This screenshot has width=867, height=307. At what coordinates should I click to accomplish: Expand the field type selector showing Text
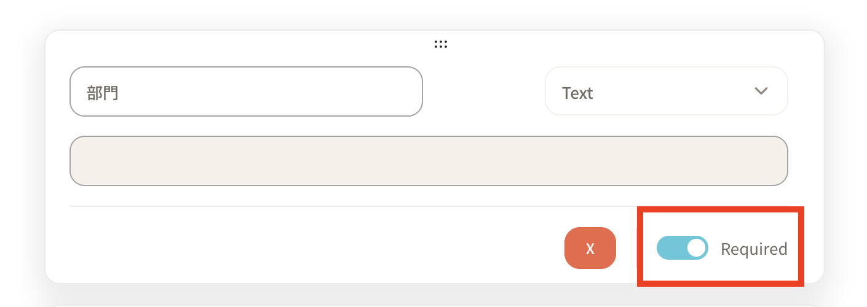point(666,91)
